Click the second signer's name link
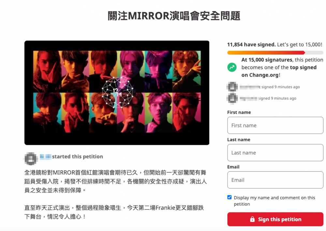This screenshot has width=326, height=231. [x=249, y=99]
